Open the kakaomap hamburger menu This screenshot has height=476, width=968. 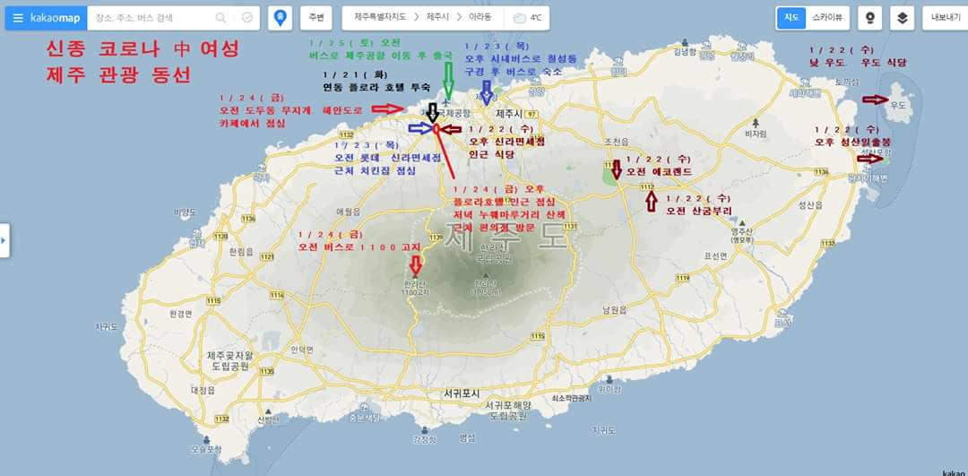click(x=18, y=18)
